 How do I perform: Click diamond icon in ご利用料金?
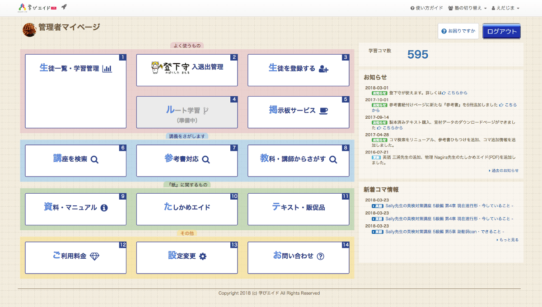click(x=94, y=256)
